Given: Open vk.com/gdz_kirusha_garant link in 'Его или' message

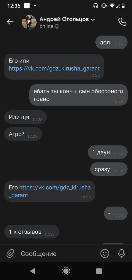Looking at the screenshot, I should [x=54, y=68].
